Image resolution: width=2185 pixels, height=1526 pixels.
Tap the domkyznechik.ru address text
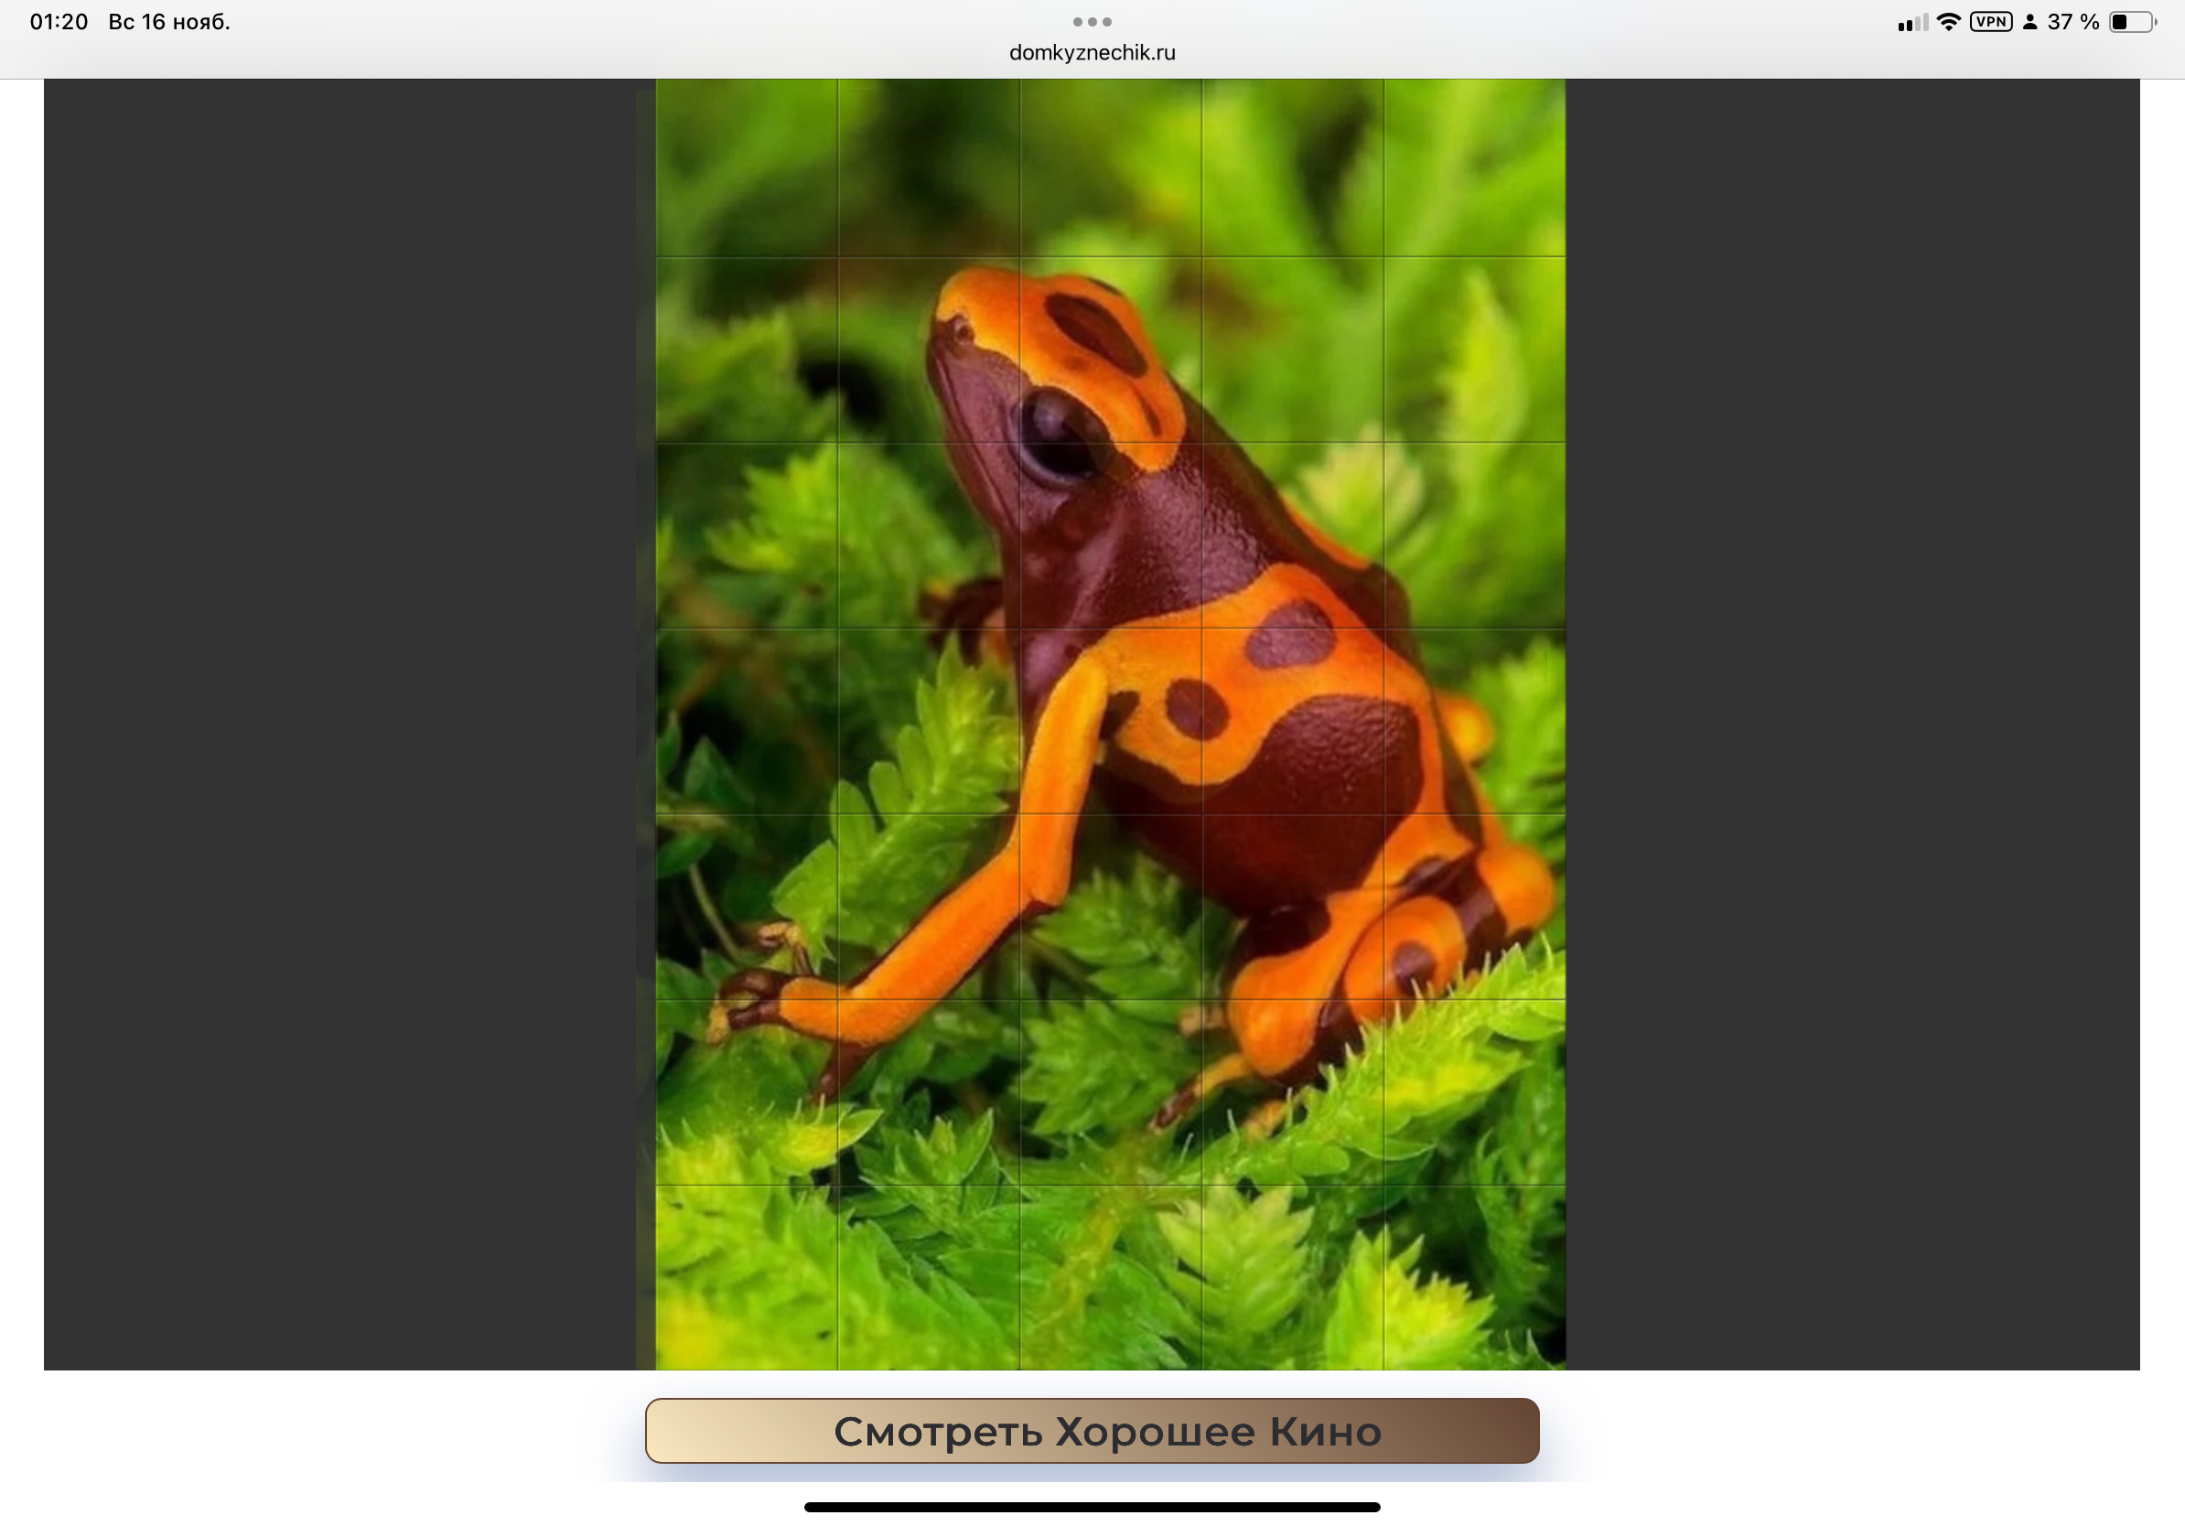(1092, 52)
